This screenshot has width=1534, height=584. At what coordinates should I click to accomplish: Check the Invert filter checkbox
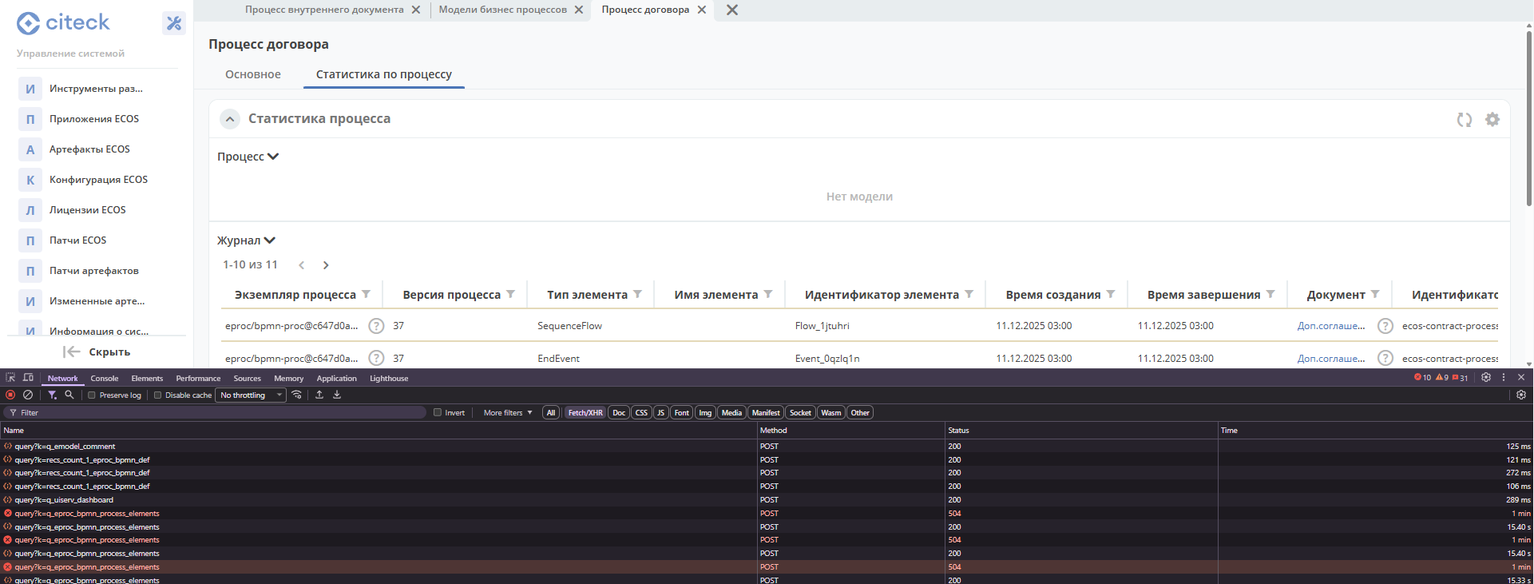click(438, 413)
